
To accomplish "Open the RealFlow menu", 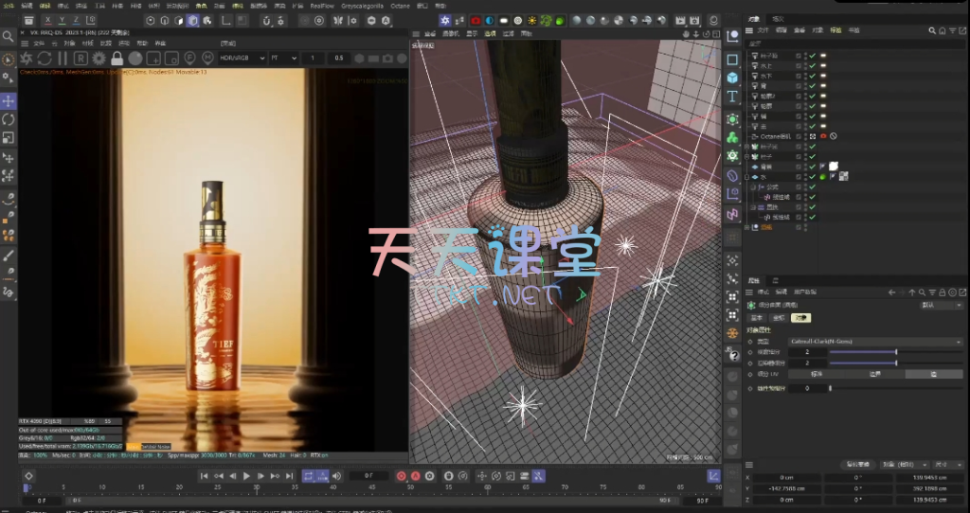I will (x=322, y=6).
